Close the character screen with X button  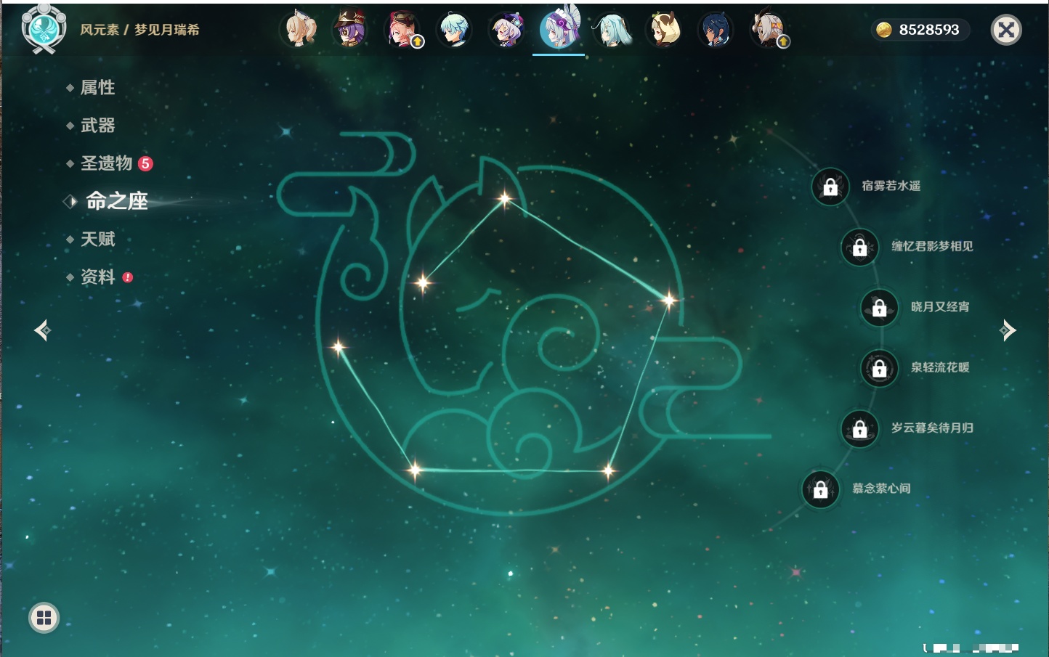[1006, 30]
